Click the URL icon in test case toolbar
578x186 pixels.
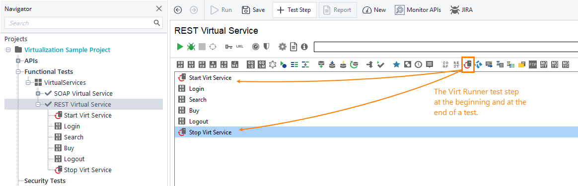240,47
